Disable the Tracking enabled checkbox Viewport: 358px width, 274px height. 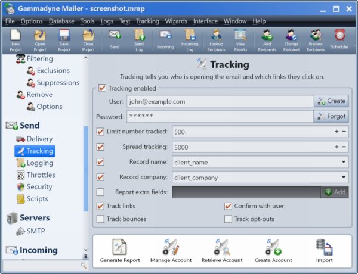click(x=101, y=88)
